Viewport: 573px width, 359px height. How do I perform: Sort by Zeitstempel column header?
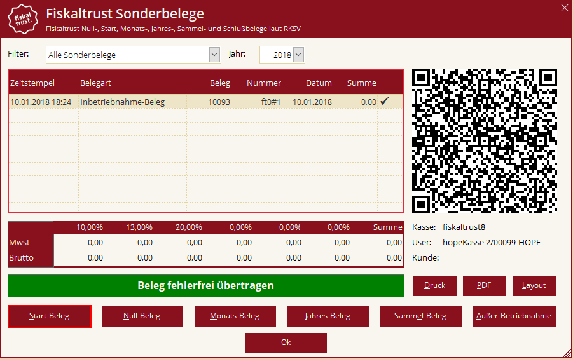coord(32,83)
